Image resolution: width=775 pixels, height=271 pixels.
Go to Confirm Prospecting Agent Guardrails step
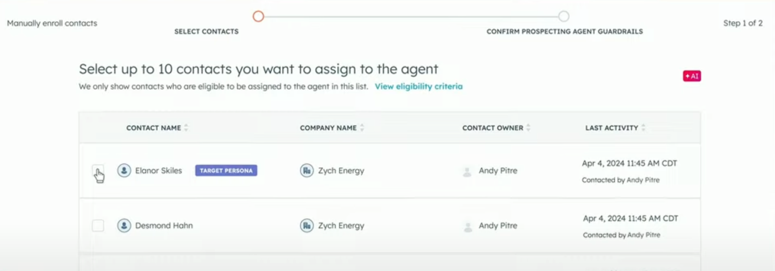tap(564, 16)
